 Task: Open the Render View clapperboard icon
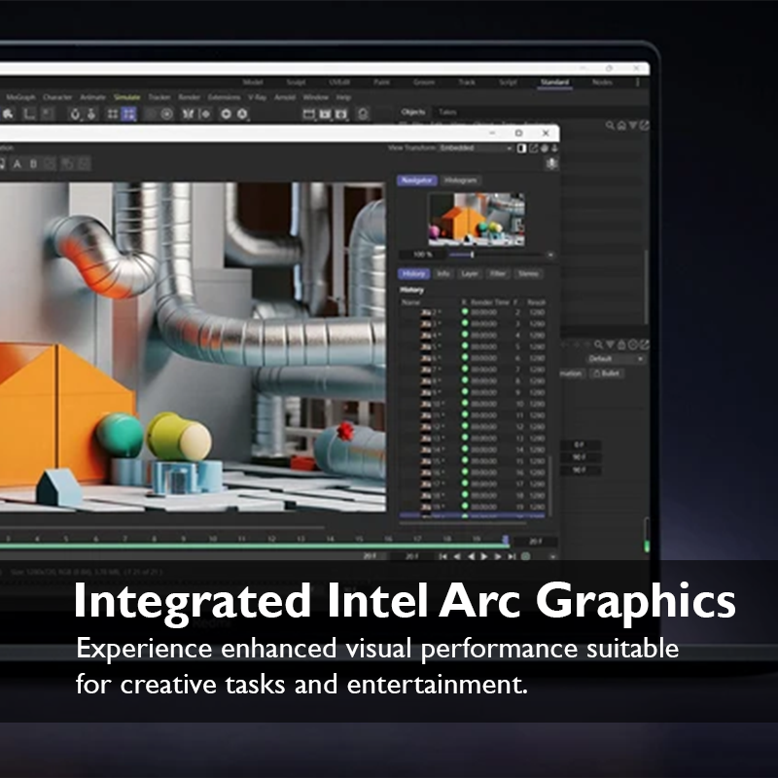[308, 115]
